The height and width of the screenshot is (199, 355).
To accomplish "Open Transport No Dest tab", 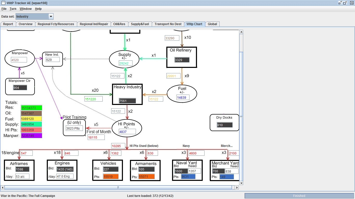I will (168, 24).
